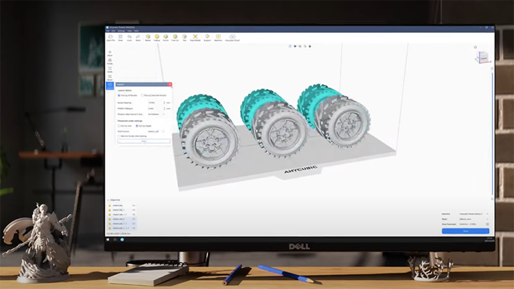Open the Support tool icon
514x289 pixels.
point(206,37)
